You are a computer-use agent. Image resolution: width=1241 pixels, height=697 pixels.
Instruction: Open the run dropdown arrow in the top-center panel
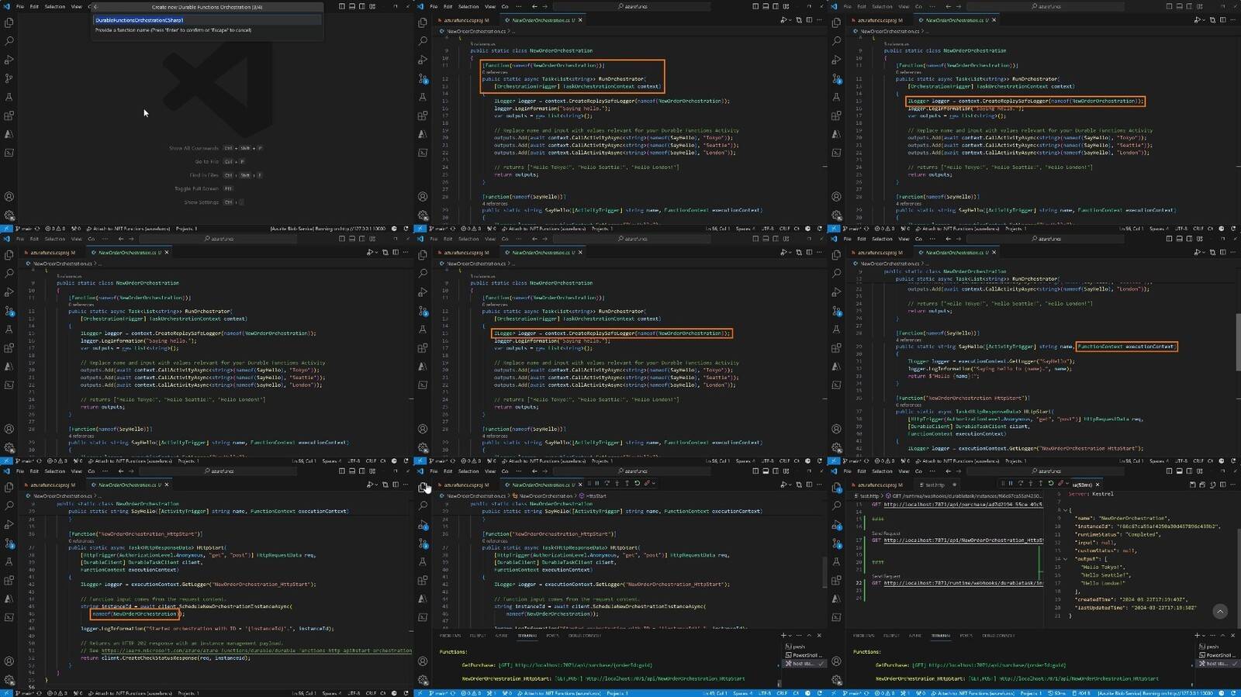(x=789, y=20)
